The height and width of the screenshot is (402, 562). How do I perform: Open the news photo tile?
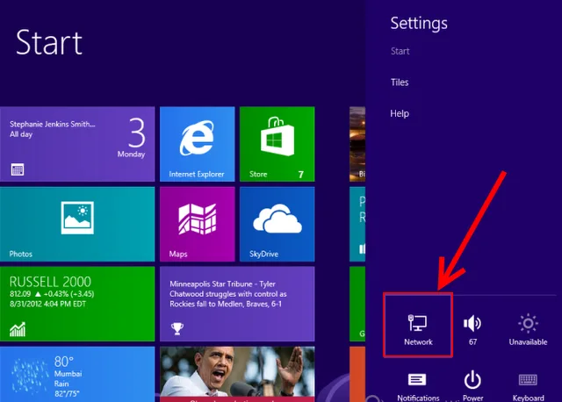coord(237,374)
